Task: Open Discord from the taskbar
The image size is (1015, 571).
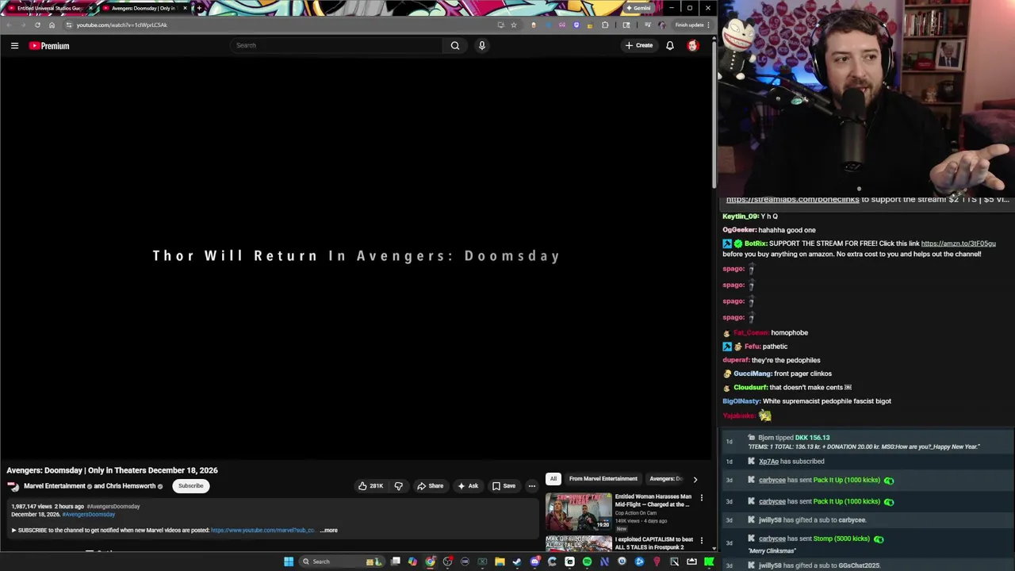Action: coord(534,561)
